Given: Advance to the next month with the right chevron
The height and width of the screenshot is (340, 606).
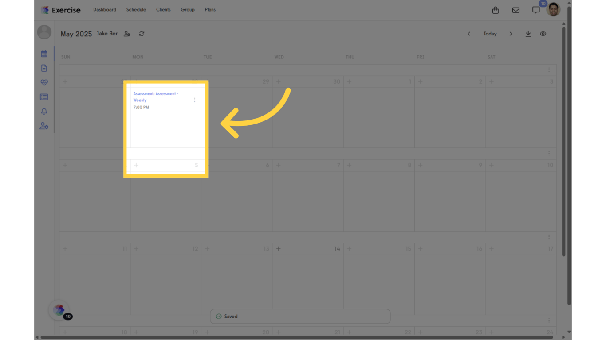Looking at the screenshot, I should (x=511, y=34).
